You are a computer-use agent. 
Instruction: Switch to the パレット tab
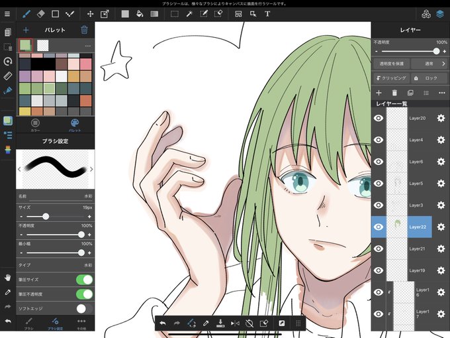coord(75,125)
